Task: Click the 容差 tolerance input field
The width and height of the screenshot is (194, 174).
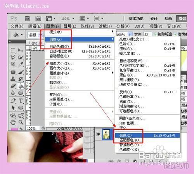Action: [x=147, y=35]
